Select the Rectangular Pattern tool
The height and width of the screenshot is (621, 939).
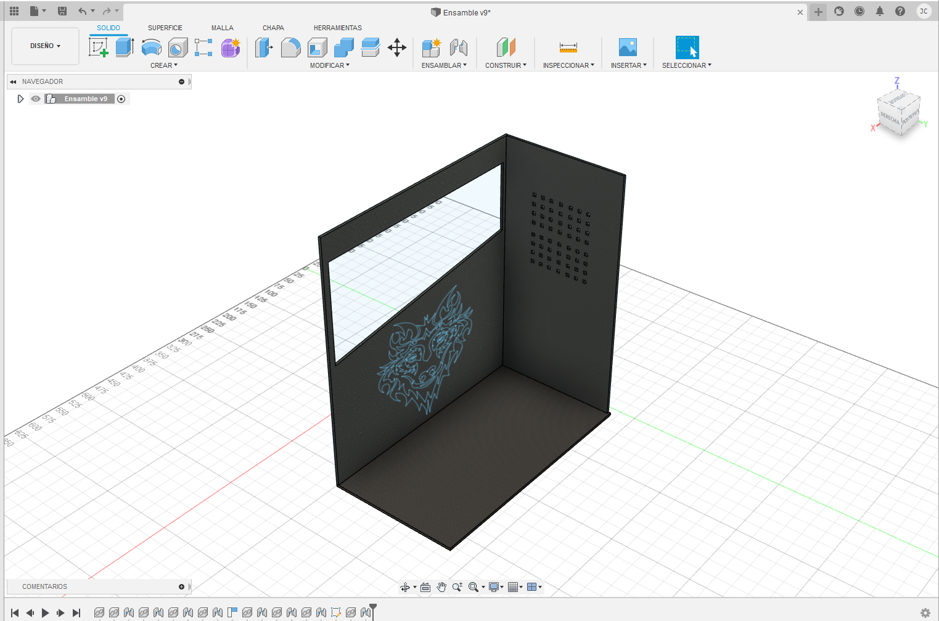pyautogui.click(x=203, y=47)
